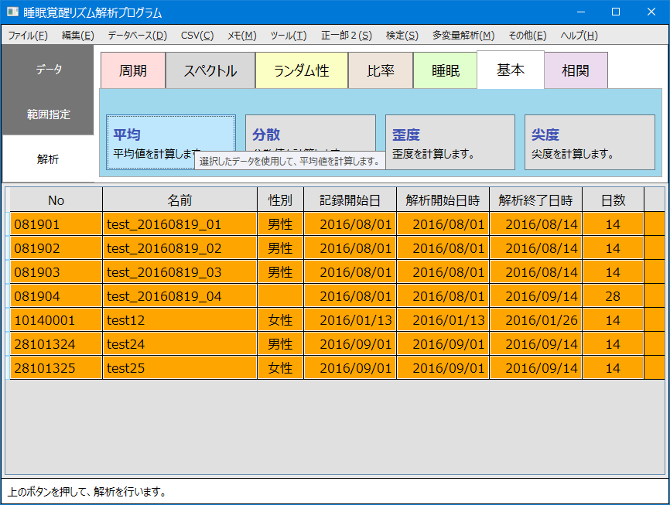
Task: Select row number 28101325
Action: click(x=56, y=368)
